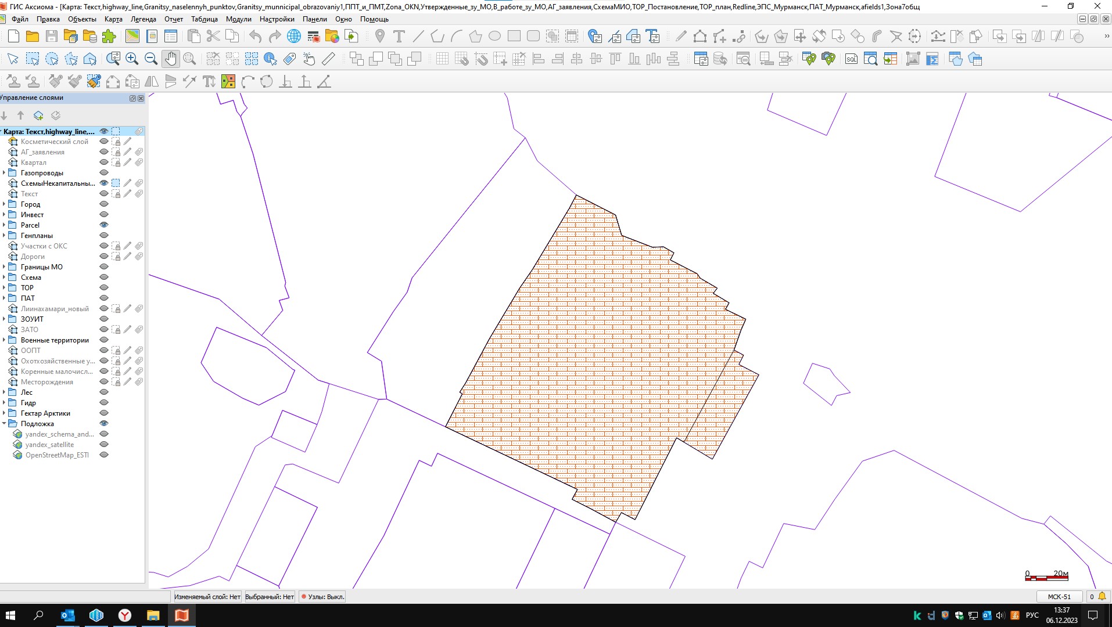Open the Настройки menu

pyautogui.click(x=277, y=19)
